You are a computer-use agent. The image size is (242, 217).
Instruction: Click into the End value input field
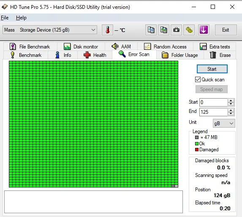[x=214, y=112]
